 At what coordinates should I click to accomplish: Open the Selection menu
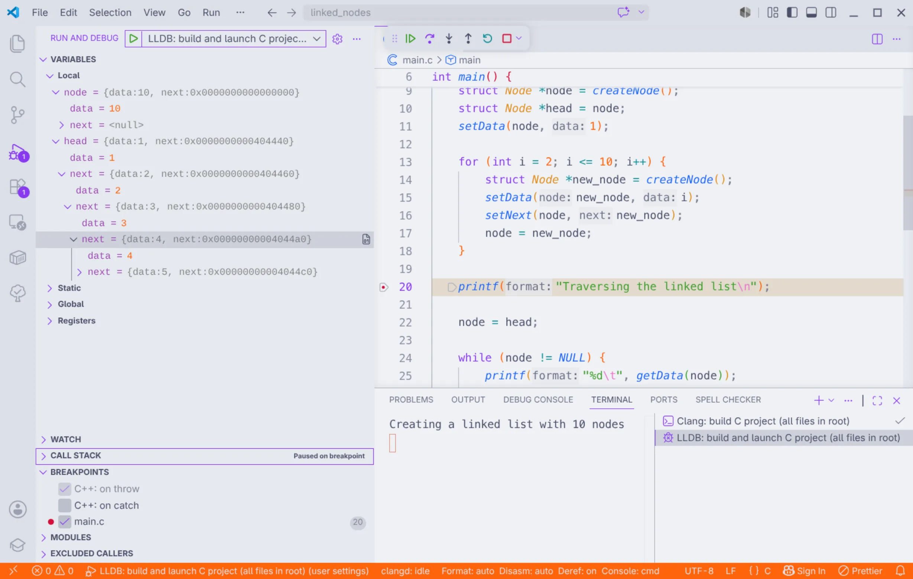point(110,13)
